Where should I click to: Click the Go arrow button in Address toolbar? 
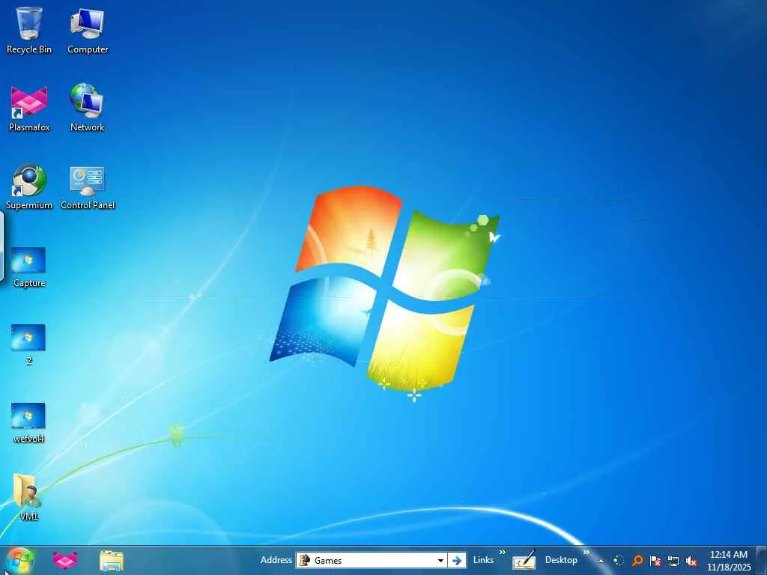[457, 560]
